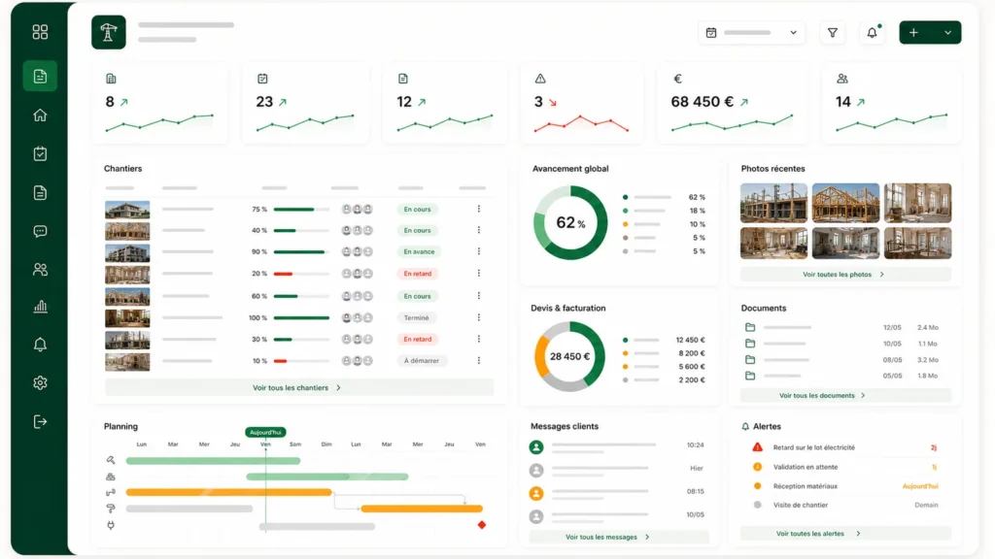Open the 'Validation en attente' alert
Viewport: 995px width, 559px height.
tap(844, 467)
